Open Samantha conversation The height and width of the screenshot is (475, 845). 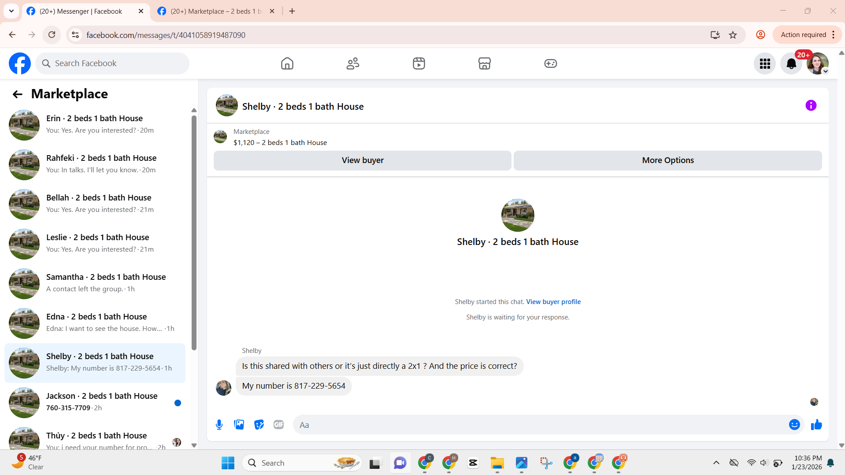coord(95,283)
